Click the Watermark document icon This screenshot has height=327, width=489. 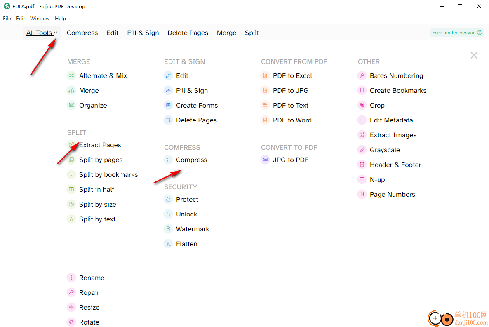pyautogui.click(x=168, y=229)
